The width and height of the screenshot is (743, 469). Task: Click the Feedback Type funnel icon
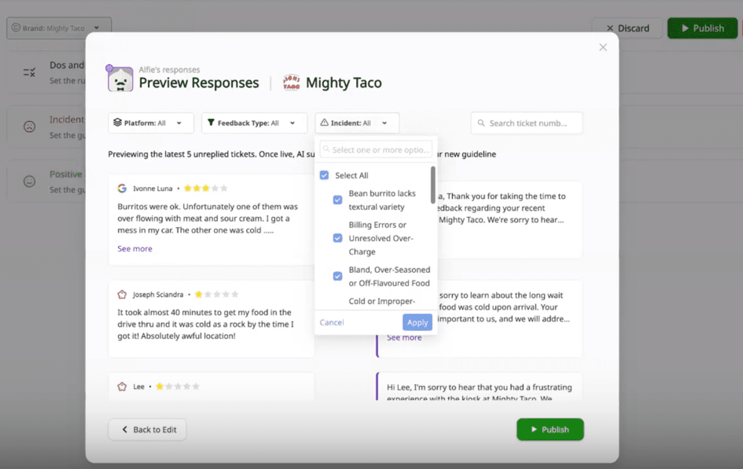[211, 122]
